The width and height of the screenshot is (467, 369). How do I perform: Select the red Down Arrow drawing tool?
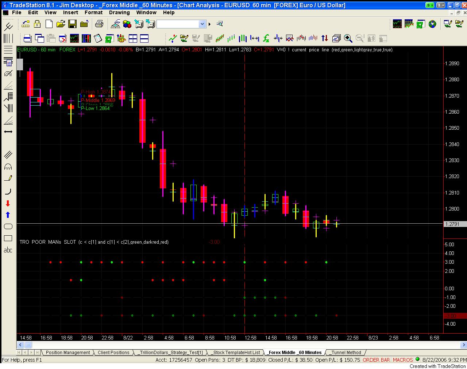[8, 203]
